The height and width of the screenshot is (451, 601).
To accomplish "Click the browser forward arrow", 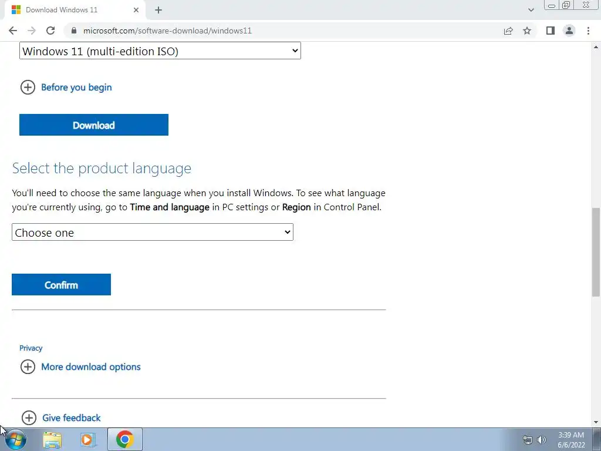I will [32, 31].
